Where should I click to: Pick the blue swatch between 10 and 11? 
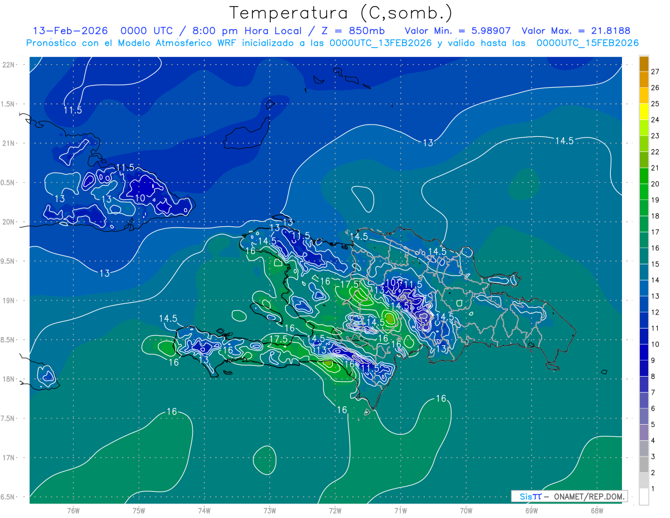[x=644, y=336]
